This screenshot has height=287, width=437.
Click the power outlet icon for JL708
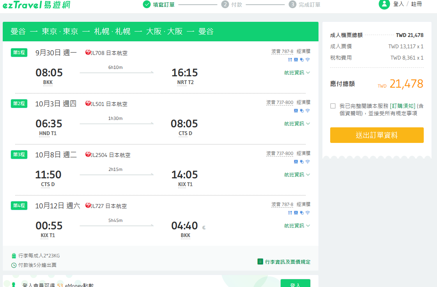point(302,60)
